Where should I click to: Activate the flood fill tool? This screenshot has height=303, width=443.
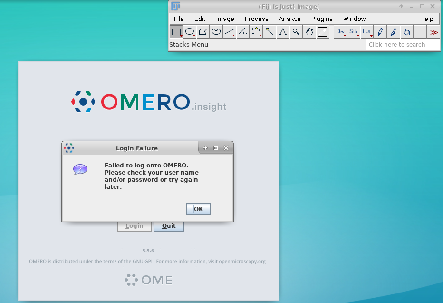pyautogui.click(x=406, y=31)
